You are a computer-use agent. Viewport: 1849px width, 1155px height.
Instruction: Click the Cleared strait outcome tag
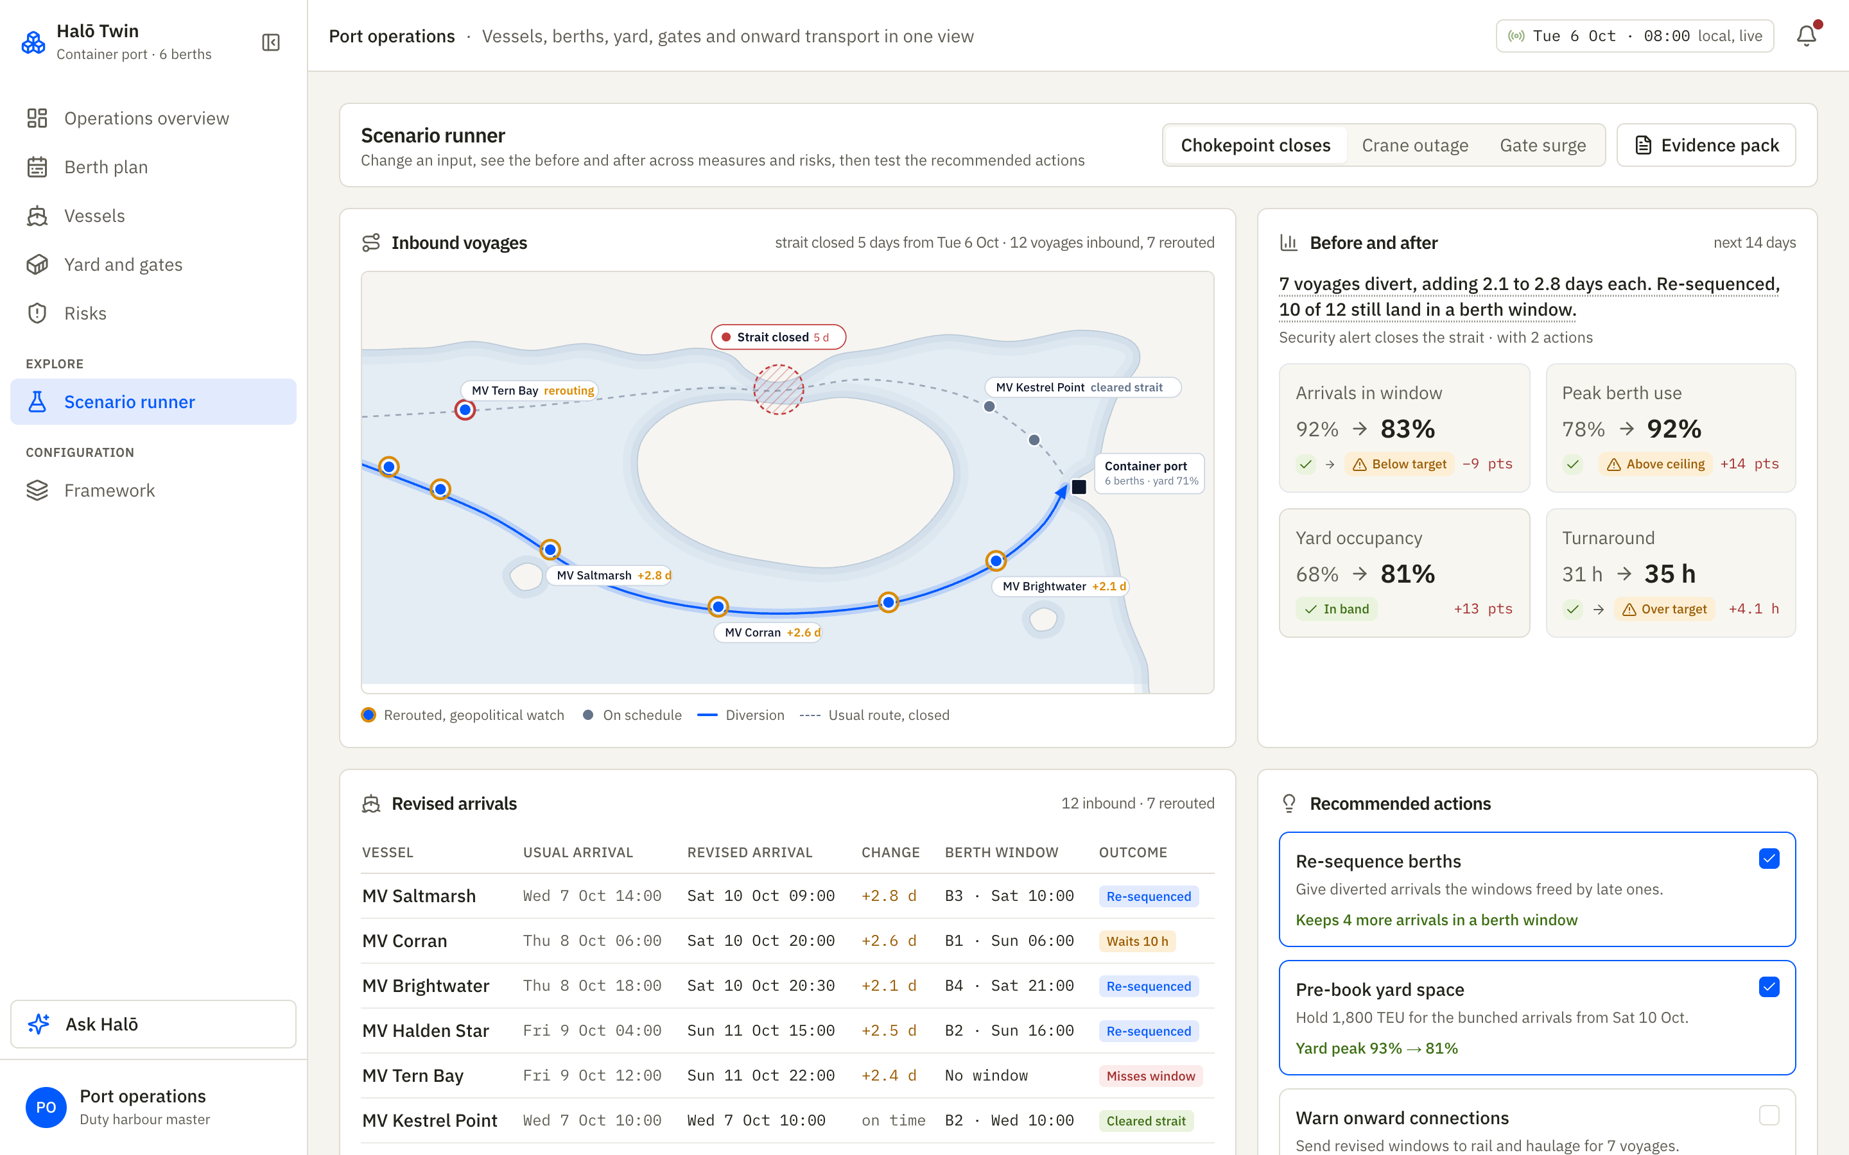tap(1146, 1120)
